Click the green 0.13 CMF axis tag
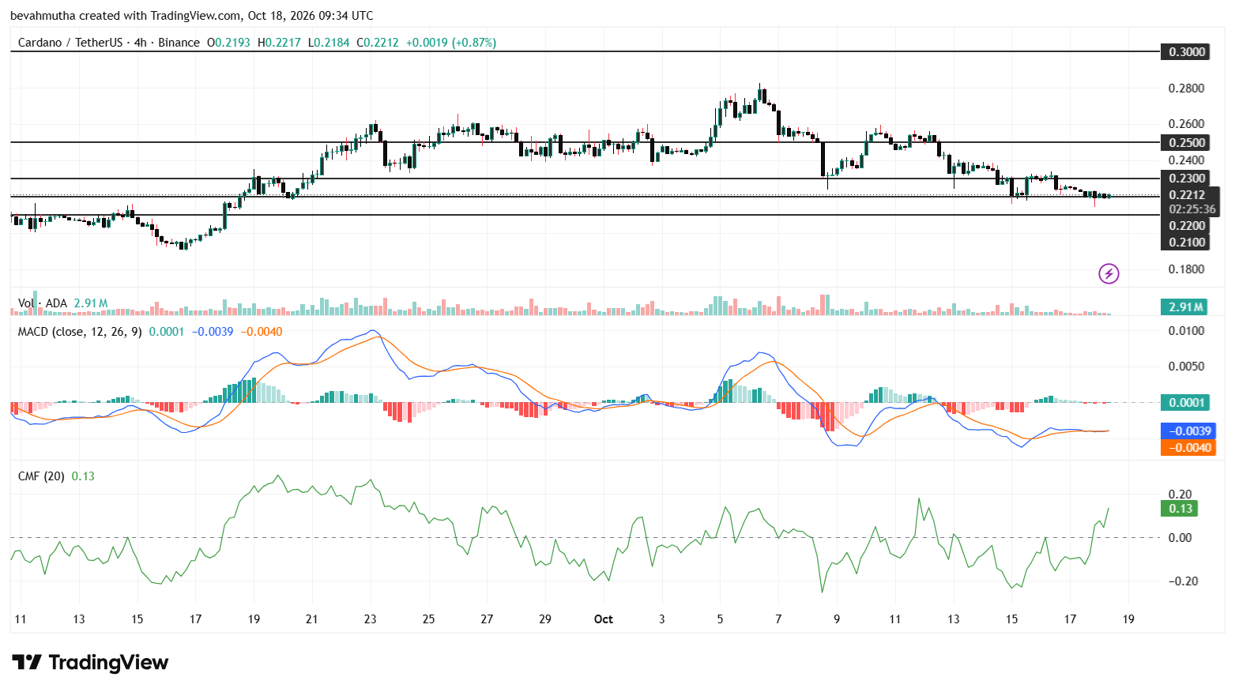The image size is (1235, 692). 1179,509
